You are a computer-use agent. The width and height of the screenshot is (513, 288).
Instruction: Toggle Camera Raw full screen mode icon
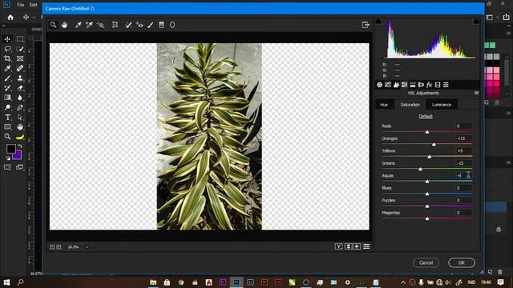click(x=366, y=25)
